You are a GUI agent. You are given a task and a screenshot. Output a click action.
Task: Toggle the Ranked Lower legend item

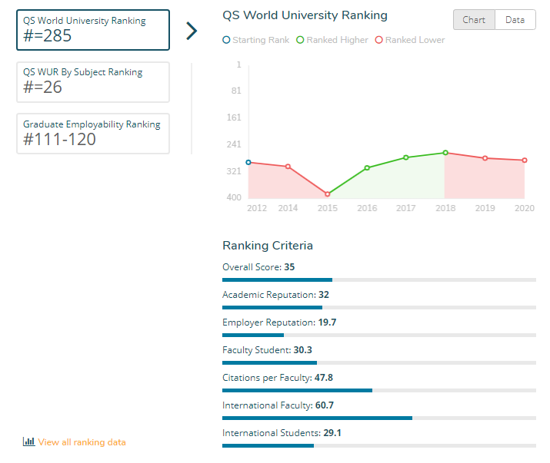[410, 40]
